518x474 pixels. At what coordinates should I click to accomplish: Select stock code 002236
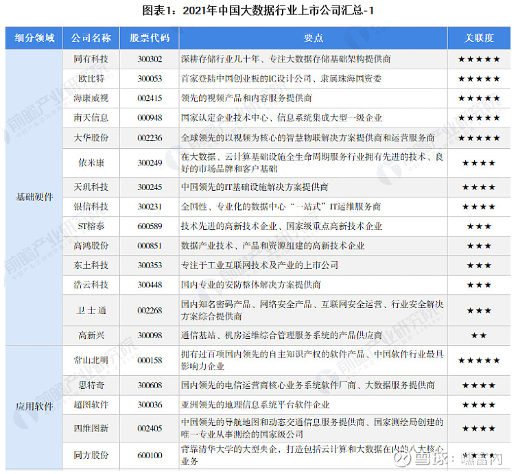click(x=150, y=138)
